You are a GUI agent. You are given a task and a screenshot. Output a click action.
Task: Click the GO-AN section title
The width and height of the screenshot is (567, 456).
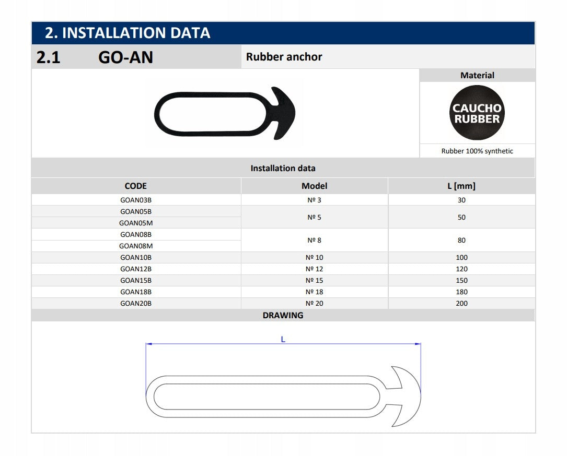[126, 57]
